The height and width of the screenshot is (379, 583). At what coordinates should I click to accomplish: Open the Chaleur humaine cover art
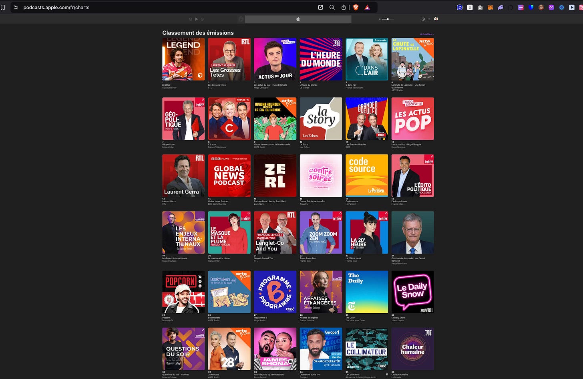coord(413,349)
